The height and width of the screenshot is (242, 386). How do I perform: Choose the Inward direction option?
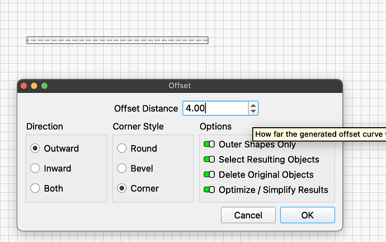point(35,168)
